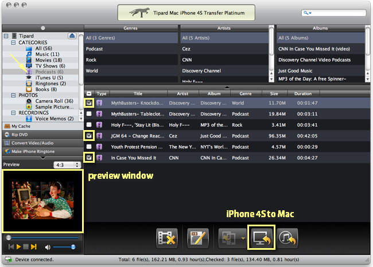
Task: Click the import files to device icon
Action: tap(229, 238)
